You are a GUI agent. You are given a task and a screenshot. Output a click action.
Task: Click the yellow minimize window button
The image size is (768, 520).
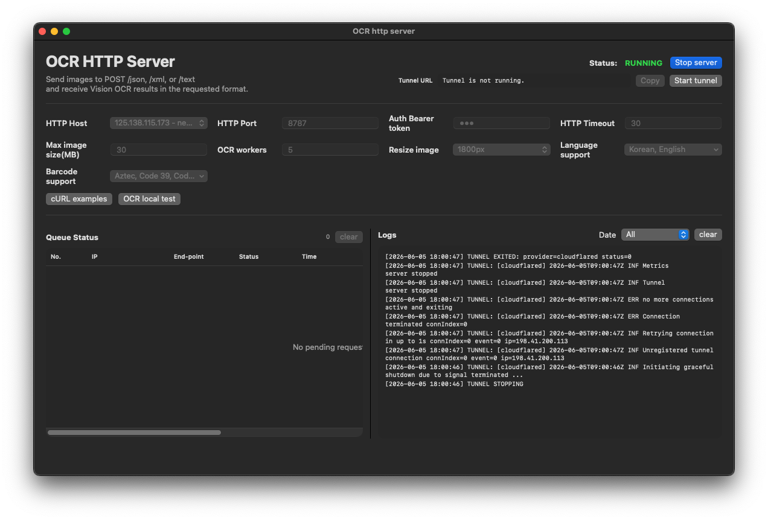54,31
